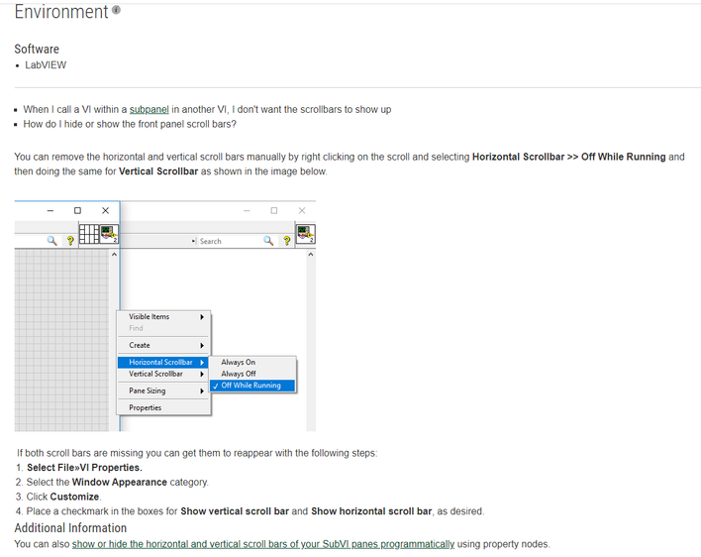
Task: Click the Window Appearance bold text
Action: point(120,483)
